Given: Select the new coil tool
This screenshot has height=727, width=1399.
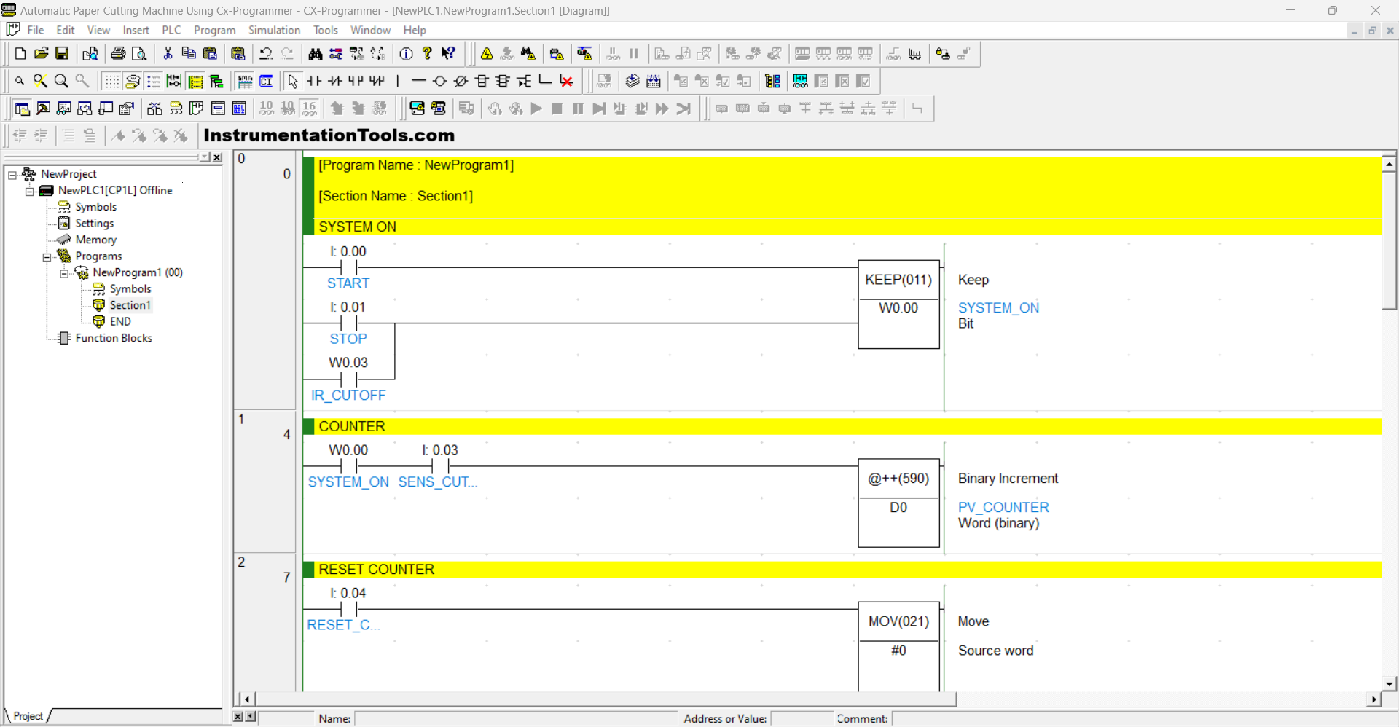Looking at the screenshot, I should (x=440, y=81).
